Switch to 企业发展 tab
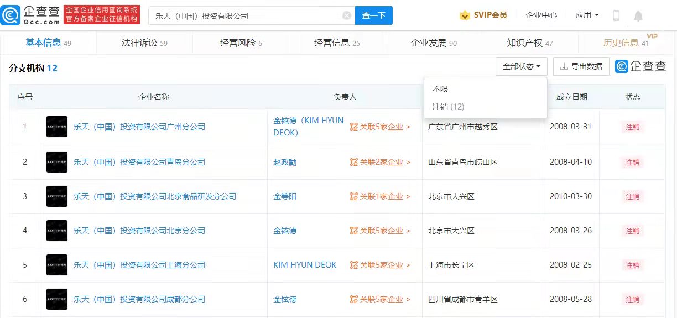This screenshot has height=318, width=677. click(x=434, y=43)
